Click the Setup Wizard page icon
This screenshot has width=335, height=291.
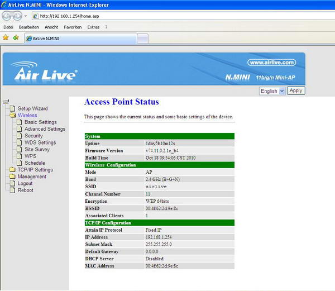(12, 108)
